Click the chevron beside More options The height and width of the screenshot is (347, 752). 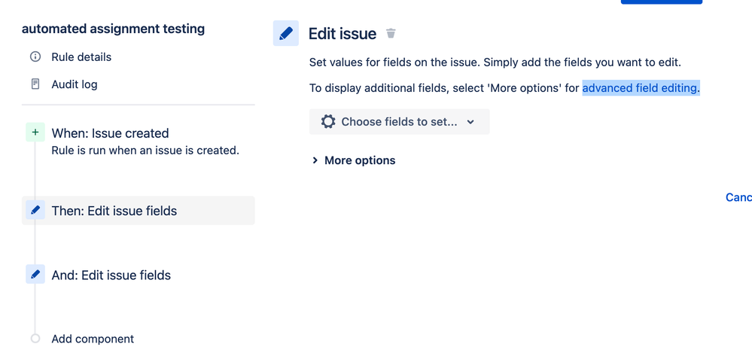tap(315, 160)
